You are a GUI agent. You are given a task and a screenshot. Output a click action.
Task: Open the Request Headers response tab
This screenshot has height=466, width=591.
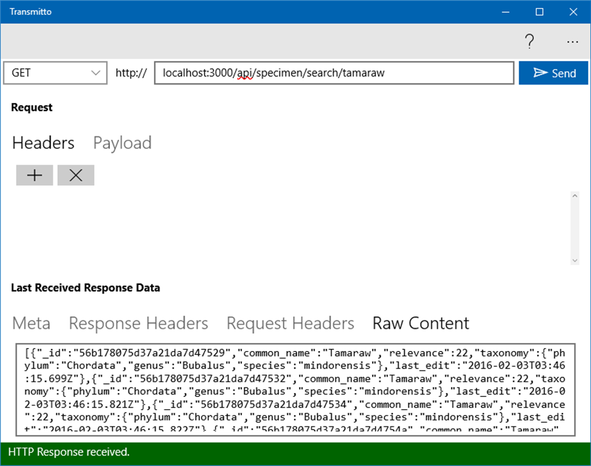[x=290, y=323]
